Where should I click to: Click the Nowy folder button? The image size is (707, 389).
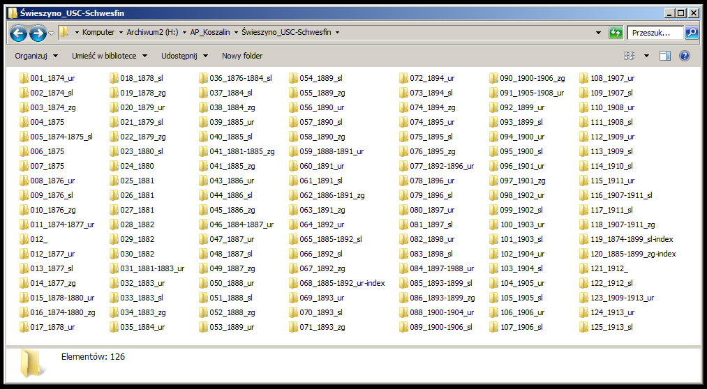point(242,56)
